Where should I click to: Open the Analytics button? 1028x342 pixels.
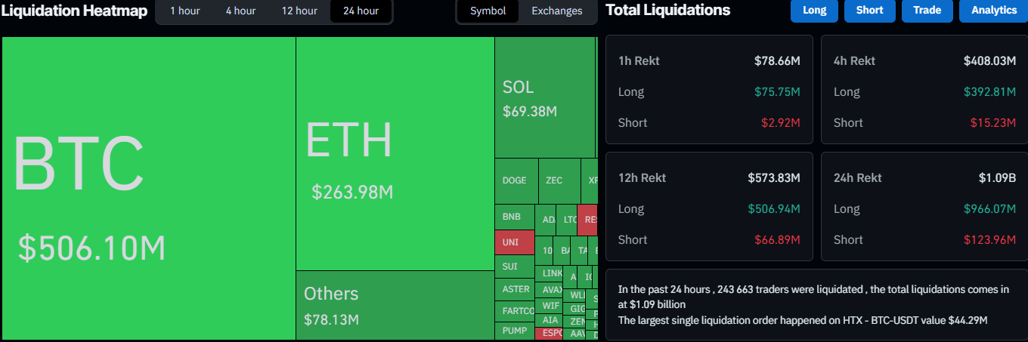(993, 11)
